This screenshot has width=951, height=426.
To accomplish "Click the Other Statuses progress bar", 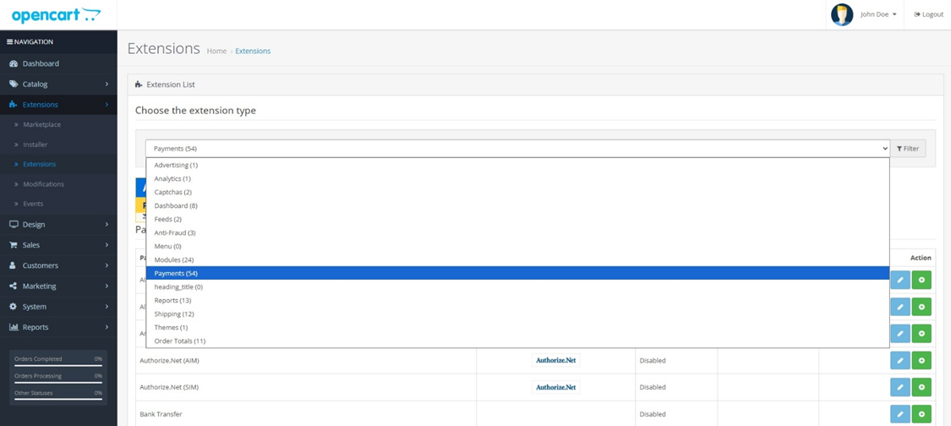I will (x=58, y=400).
